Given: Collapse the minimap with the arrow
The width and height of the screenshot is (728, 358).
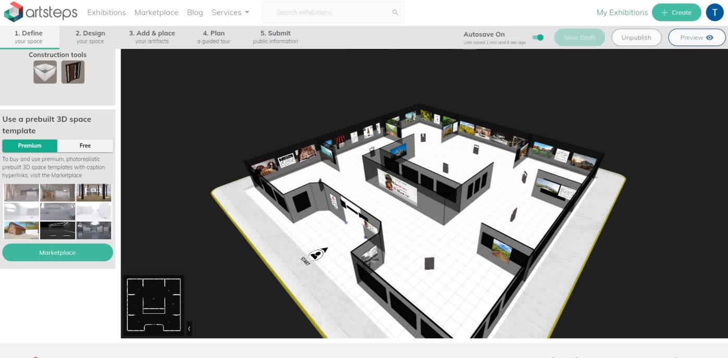Looking at the screenshot, I should 189,328.
